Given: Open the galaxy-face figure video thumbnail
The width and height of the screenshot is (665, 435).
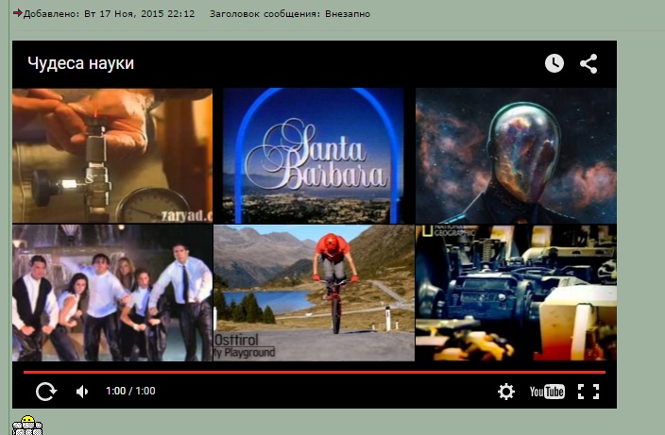Looking at the screenshot, I should tap(516, 156).
